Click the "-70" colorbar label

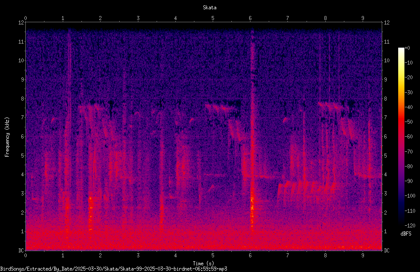[x=409, y=152]
